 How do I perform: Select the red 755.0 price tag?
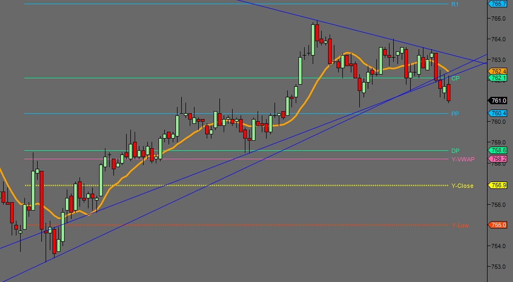coord(498,225)
